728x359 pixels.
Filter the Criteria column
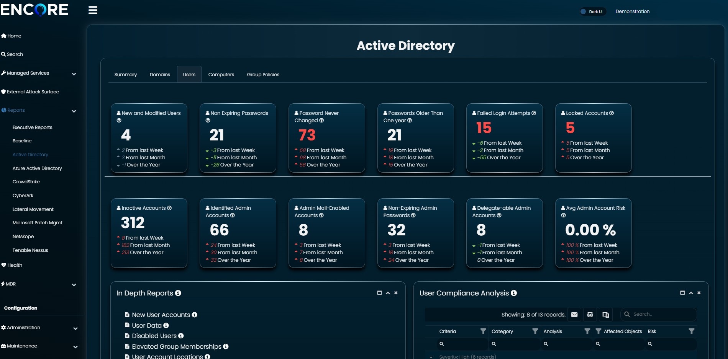[483, 331]
